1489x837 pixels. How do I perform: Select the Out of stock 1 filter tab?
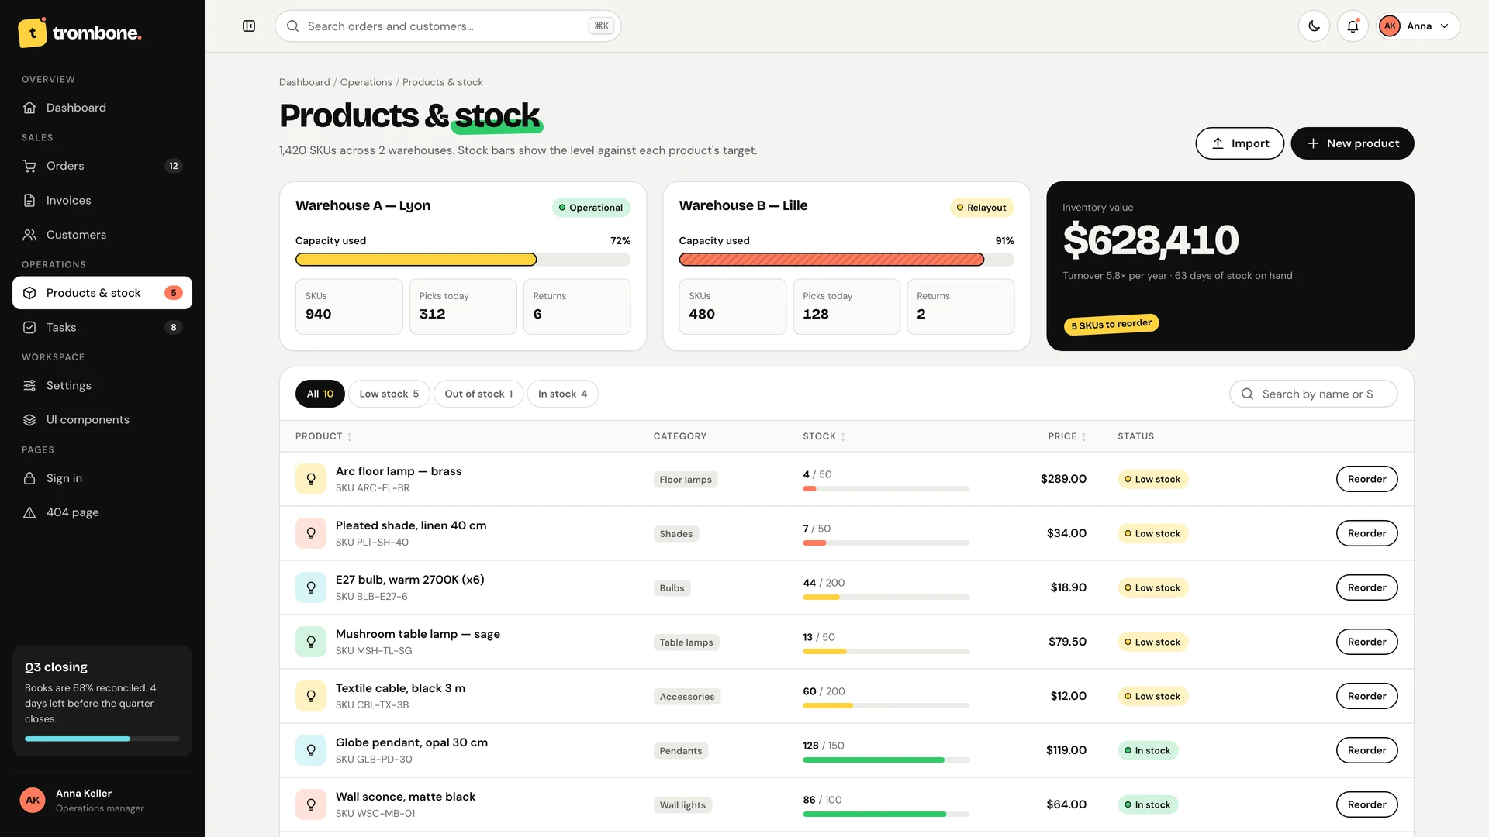478,394
